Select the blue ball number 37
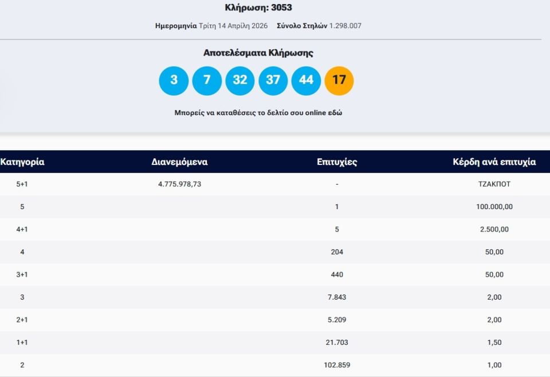 [x=273, y=81]
